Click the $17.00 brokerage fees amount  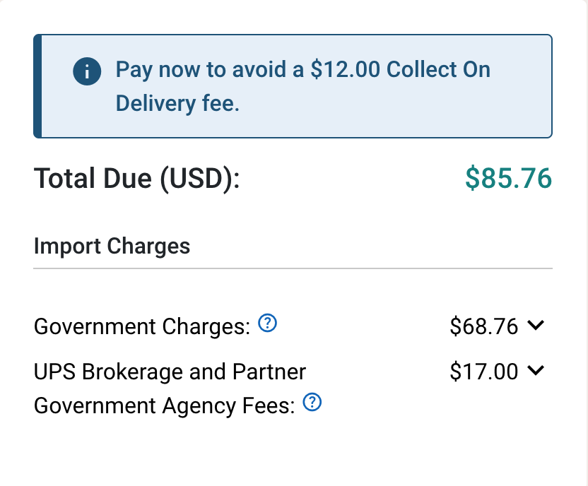tap(484, 372)
